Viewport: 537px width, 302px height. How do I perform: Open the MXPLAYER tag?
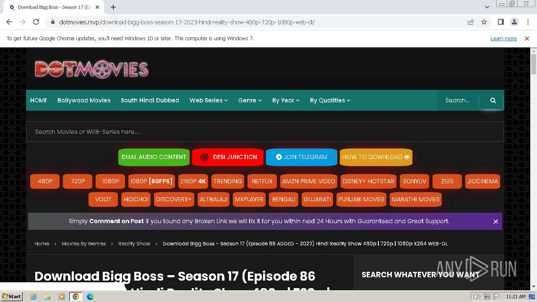[249, 199]
